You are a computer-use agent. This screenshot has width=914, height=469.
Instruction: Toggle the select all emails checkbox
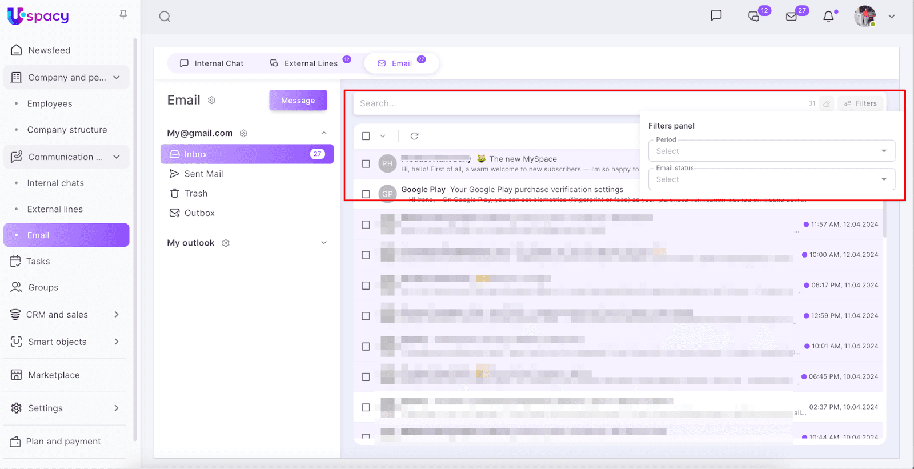pyautogui.click(x=366, y=136)
